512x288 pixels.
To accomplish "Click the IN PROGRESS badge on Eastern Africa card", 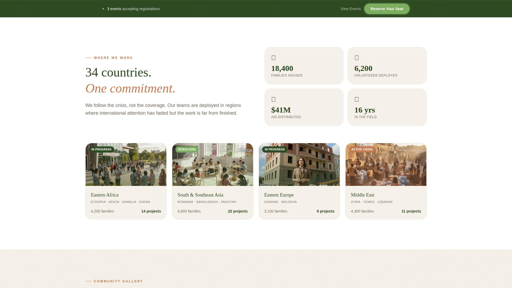I will (x=102, y=149).
